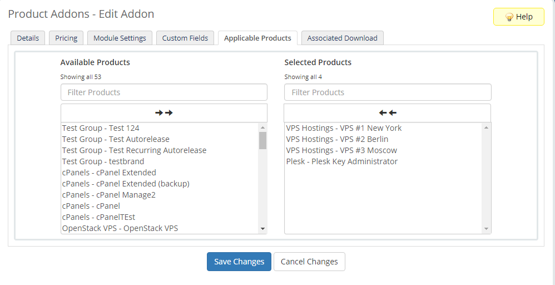Select 'cPanels - cPanelTEst'
This screenshot has height=285, width=555.
pyautogui.click(x=160, y=217)
